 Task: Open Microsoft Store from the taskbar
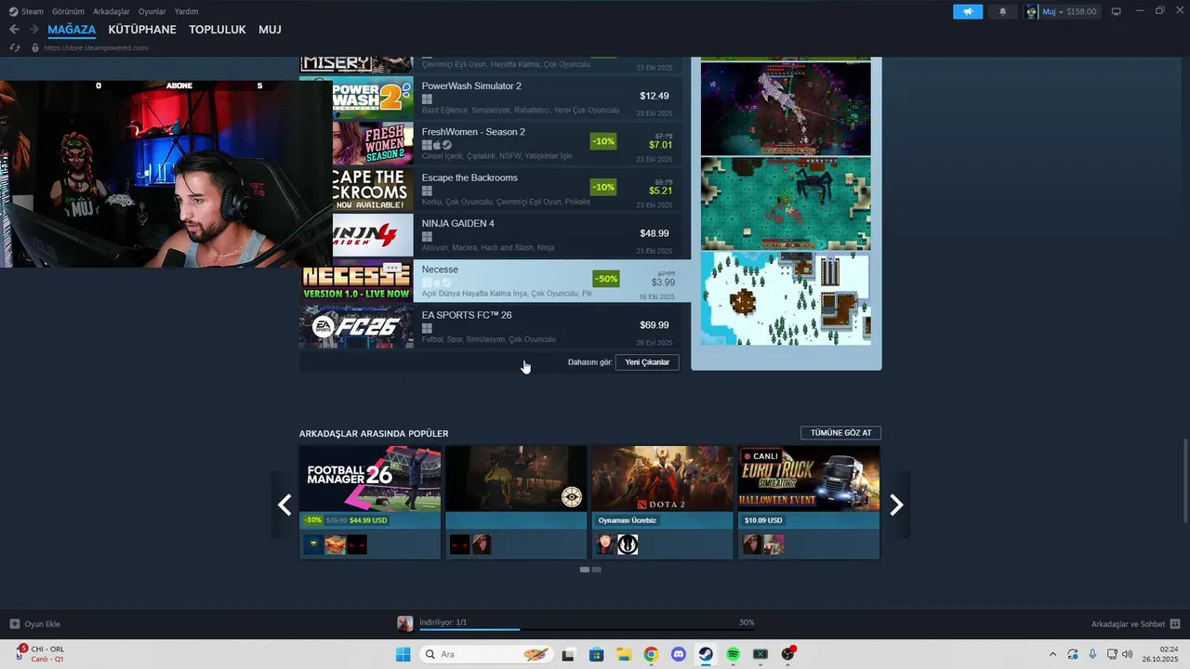click(x=596, y=654)
